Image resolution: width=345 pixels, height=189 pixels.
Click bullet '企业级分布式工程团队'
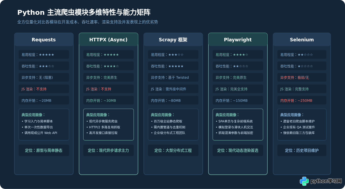[168, 133]
